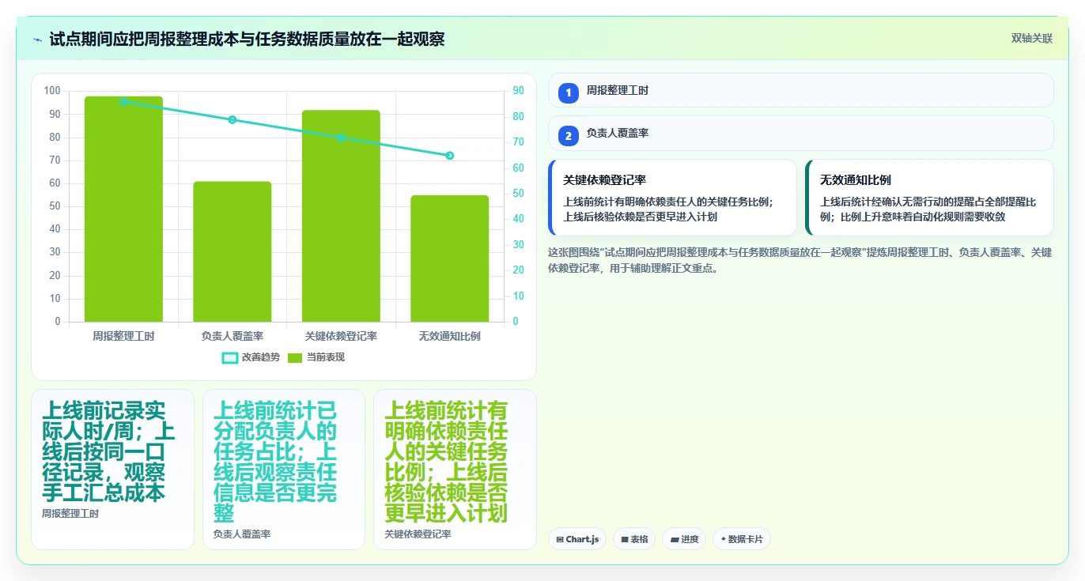Select the 进度 tag chip
1085x581 pixels.
pos(684,539)
